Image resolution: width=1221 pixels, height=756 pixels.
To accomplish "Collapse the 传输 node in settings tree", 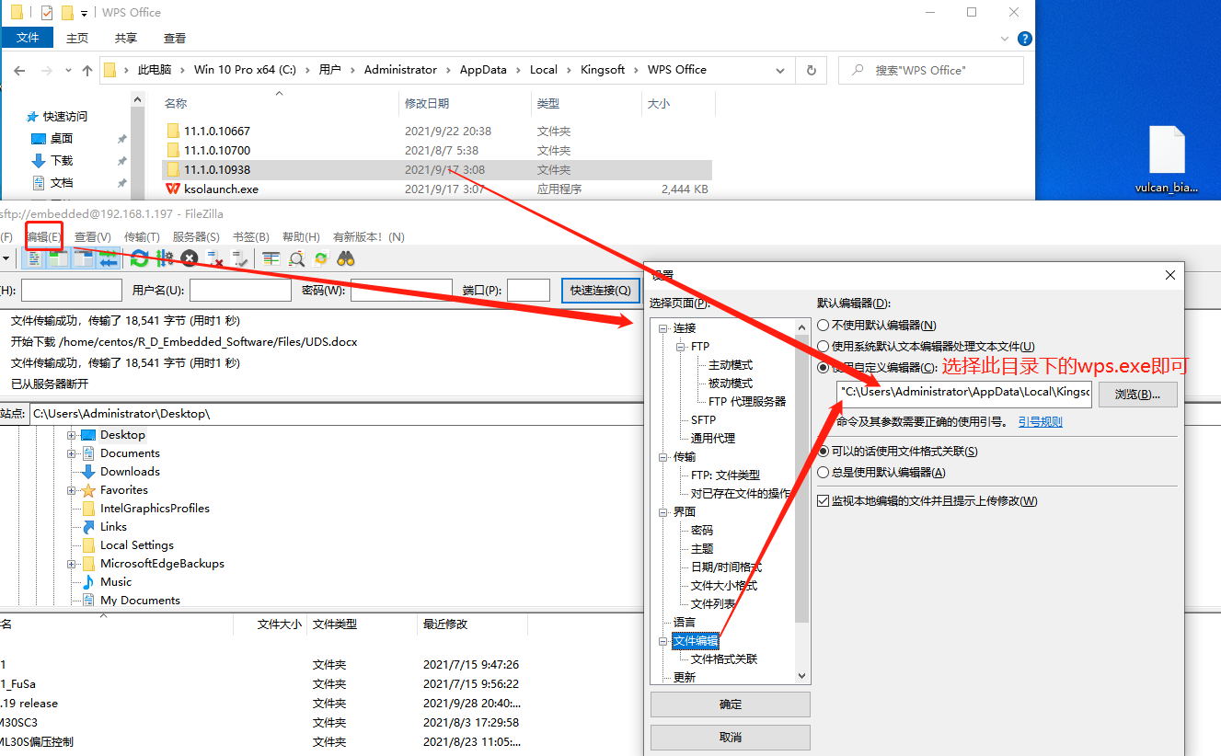I will [663, 457].
